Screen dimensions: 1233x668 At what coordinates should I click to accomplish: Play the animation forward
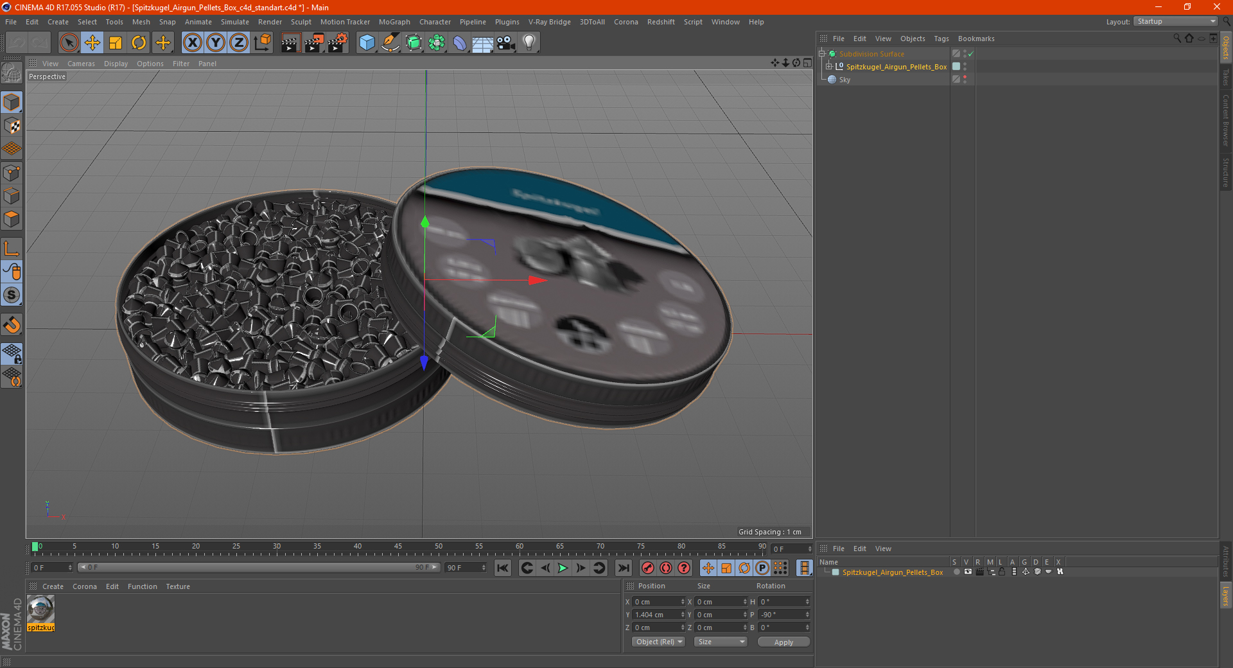click(563, 568)
